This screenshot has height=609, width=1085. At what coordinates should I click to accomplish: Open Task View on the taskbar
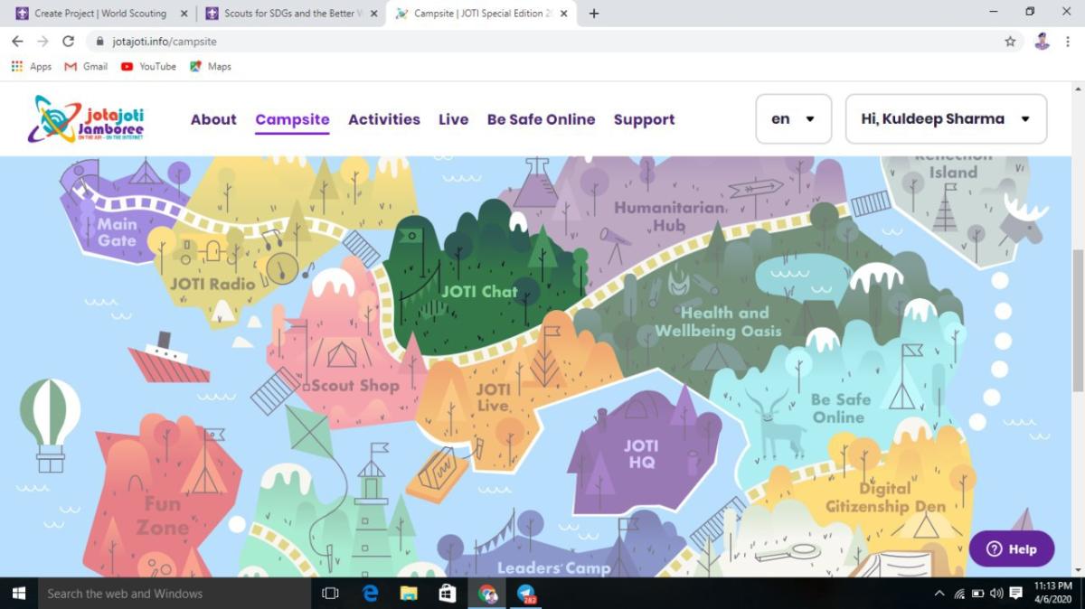(x=330, y=594)
